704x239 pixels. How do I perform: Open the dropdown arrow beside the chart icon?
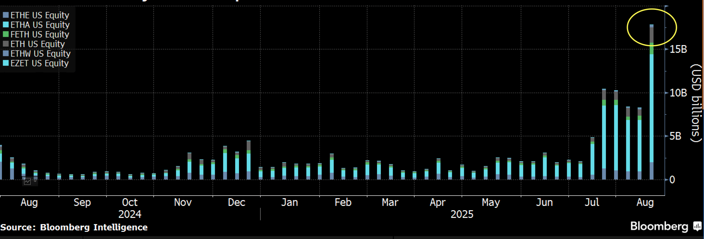click(35, 181)
